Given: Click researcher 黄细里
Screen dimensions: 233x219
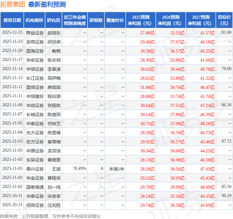Looking at the screenshot, I should point(54,160).
